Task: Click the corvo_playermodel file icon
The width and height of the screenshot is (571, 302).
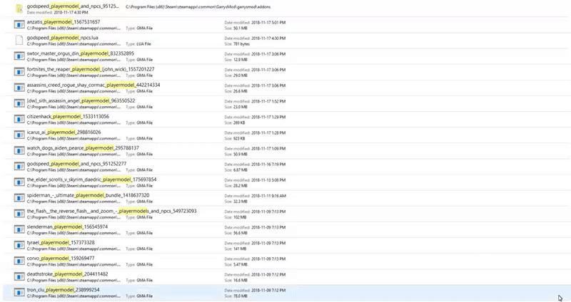Action: (19, 261)
